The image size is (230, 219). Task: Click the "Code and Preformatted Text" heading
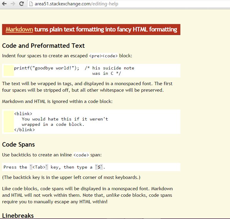43,46
